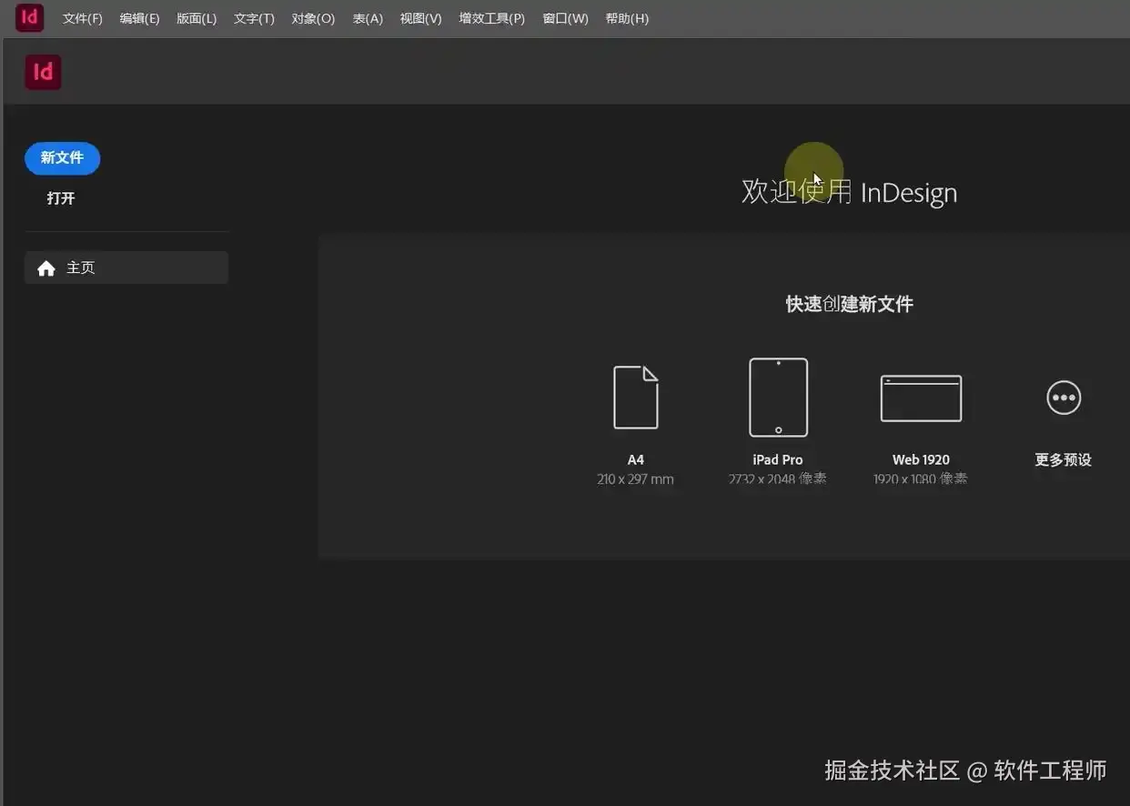Click the InDesign home logo below the menu bar
The height and width of the screenshot is (806, 1130).
tap(43, 72)
